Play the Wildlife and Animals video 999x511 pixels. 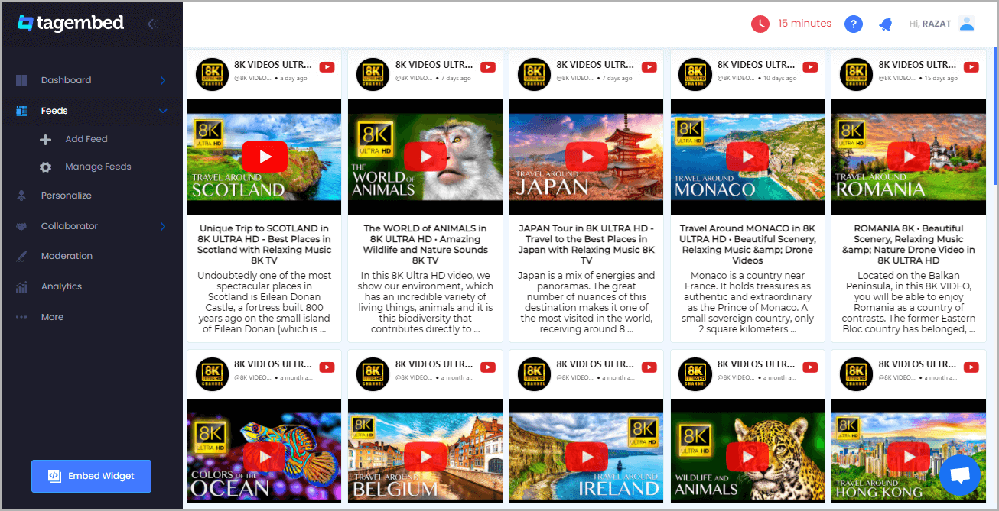point(747,456)
